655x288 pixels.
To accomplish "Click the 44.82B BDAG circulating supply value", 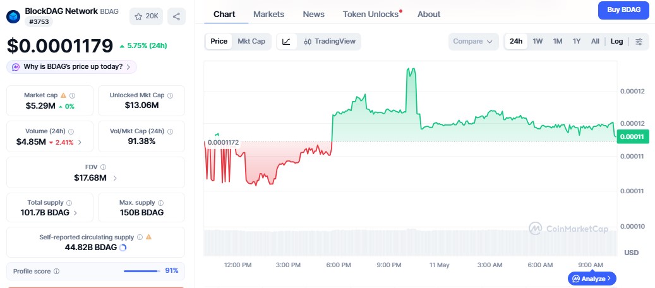I will (x=91, y=247).
